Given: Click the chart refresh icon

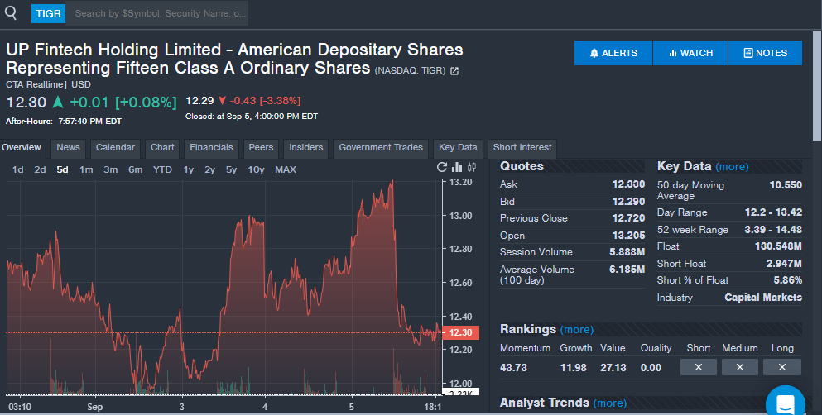Looking at the screenshot, I should (x=442, y=167).
